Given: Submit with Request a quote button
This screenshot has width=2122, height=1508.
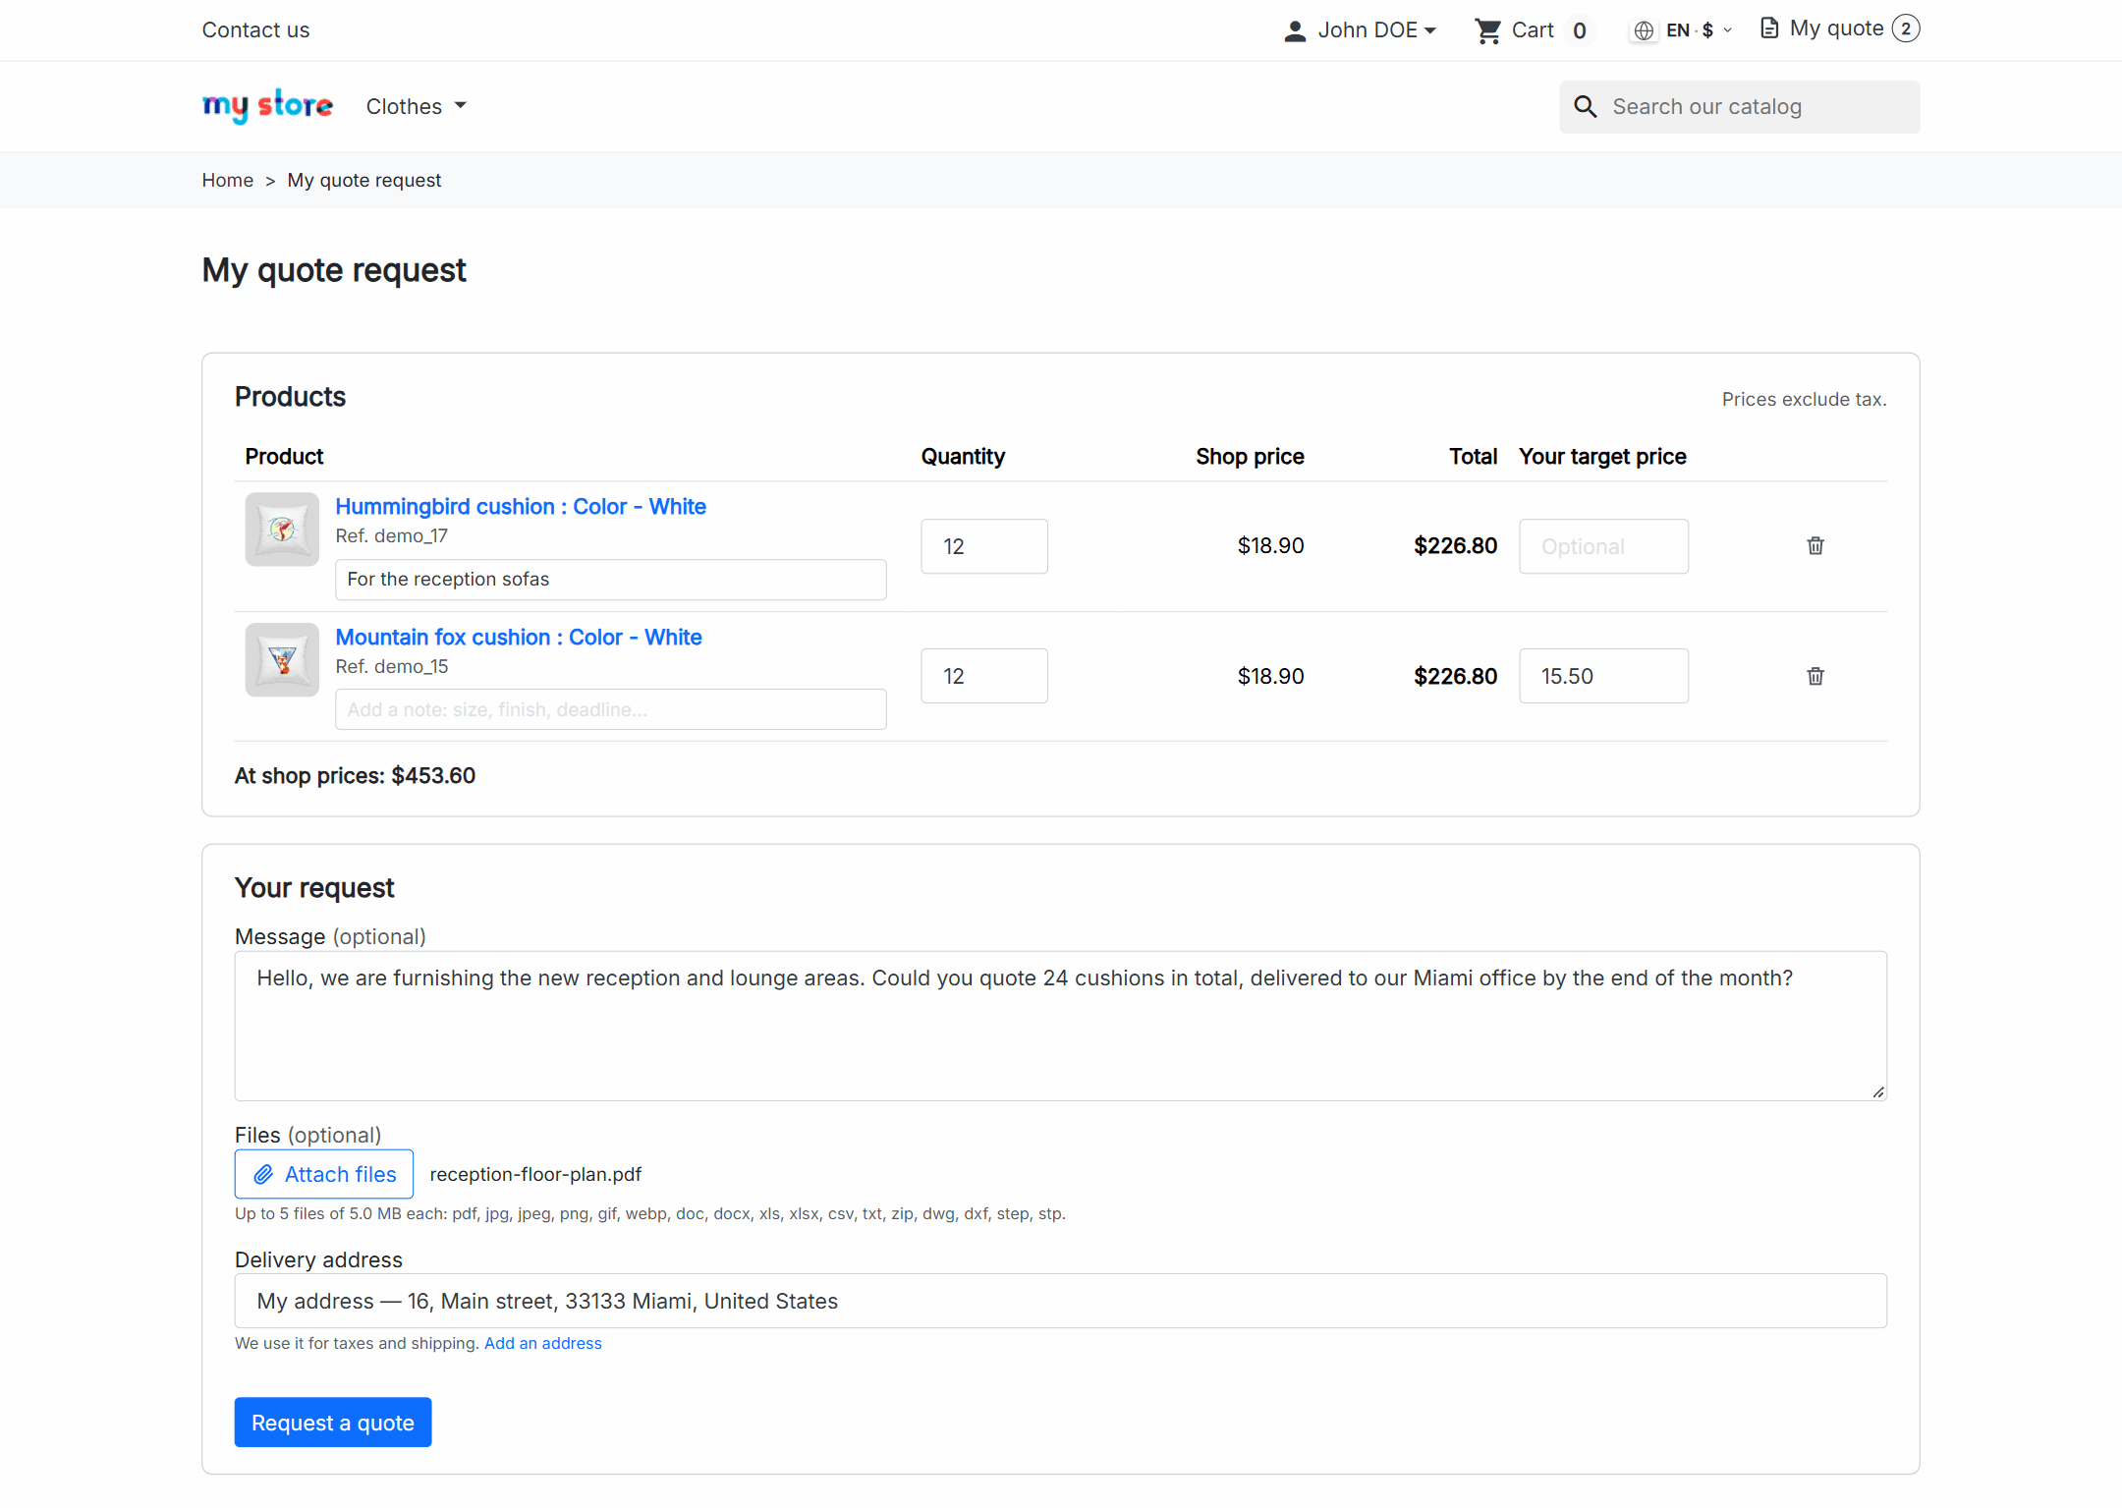Looking at the screenshot, I should (x=333, y=1423).
